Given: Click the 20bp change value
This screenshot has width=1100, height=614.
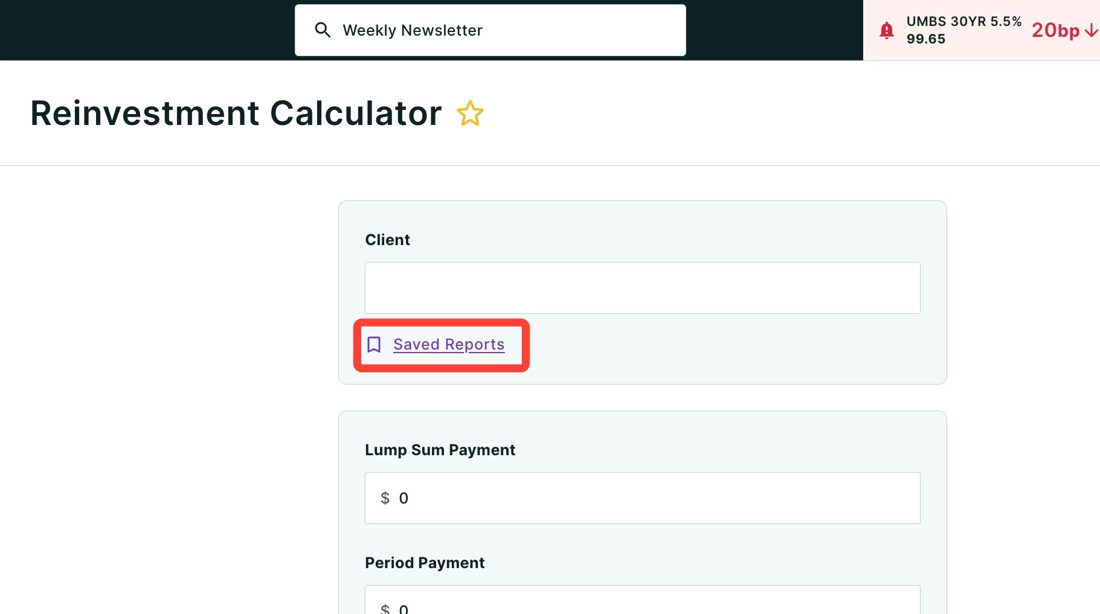Looking at the screenshot, I should tap(1055, 30).
